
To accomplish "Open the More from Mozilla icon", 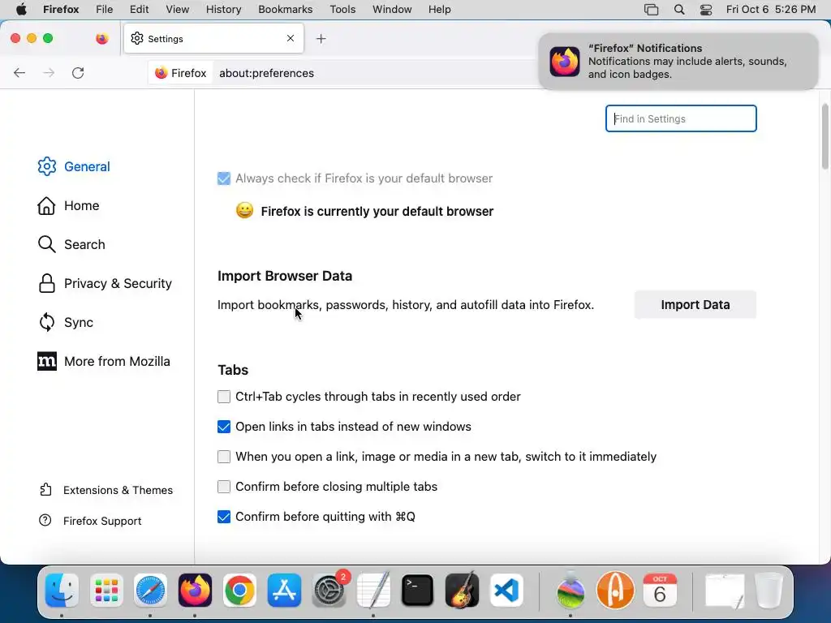I will pyautogui.click(x=46, y=361).
